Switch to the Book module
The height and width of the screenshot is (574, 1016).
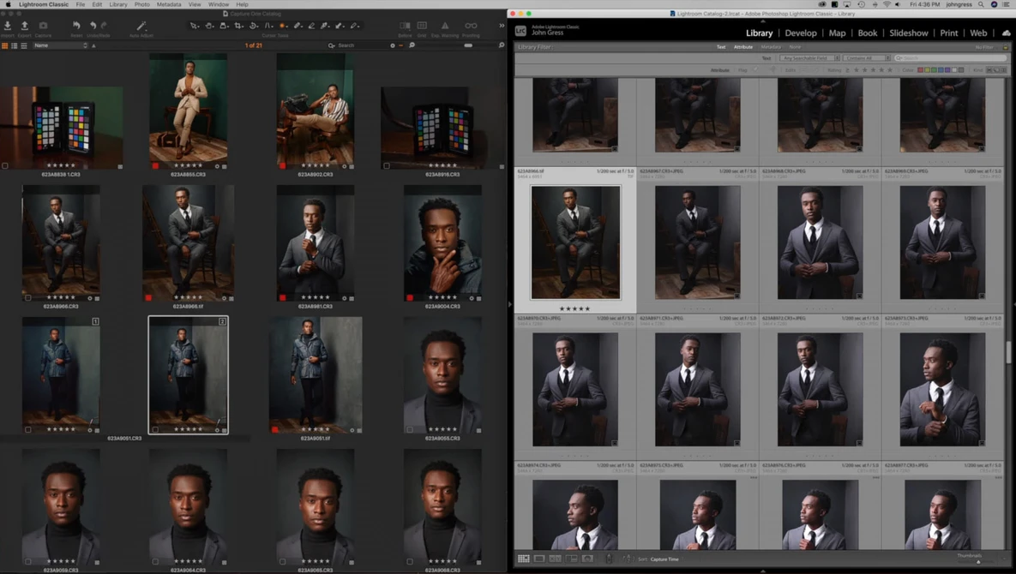click(868, 33)
